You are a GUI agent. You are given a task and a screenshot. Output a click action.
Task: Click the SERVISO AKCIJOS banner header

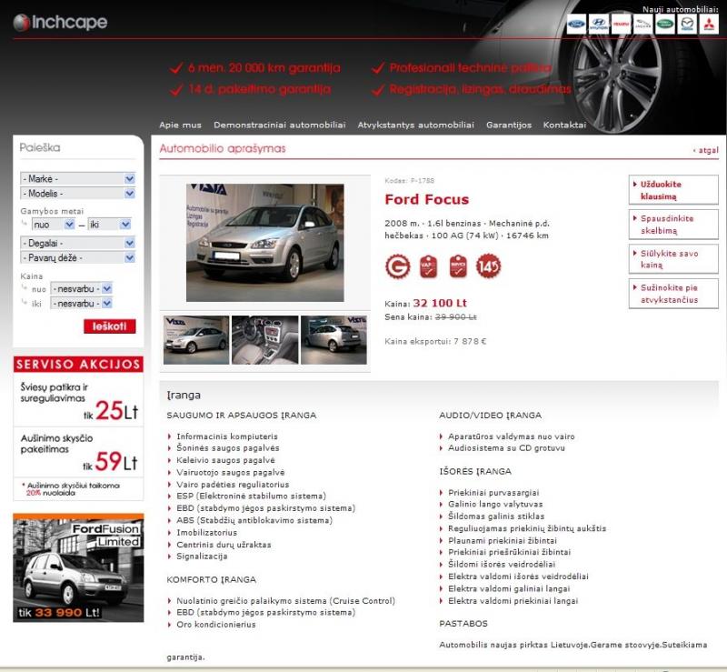pyautogui.click(x=78, y=365)
